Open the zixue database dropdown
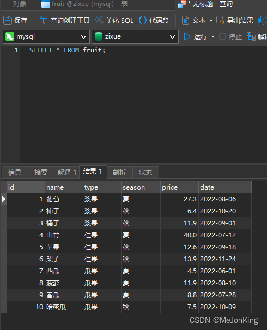Screen dimensions: 267x330 point(135,37)
